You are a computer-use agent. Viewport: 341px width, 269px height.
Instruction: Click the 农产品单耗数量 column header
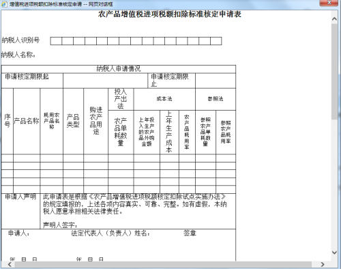tap(121, 132)
